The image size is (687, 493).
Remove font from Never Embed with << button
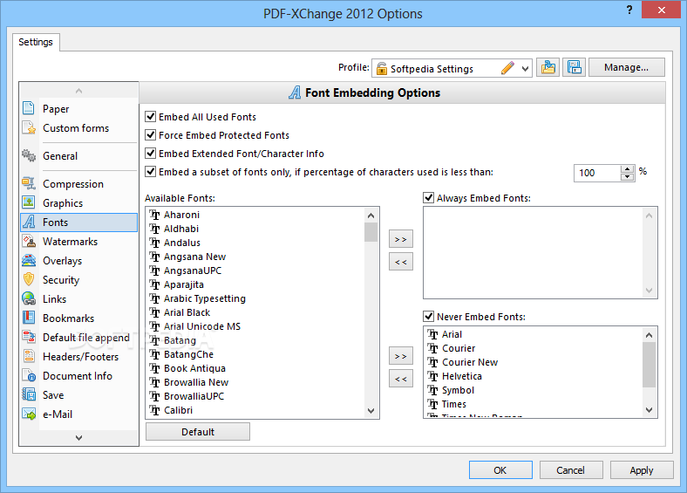[400, 379]
